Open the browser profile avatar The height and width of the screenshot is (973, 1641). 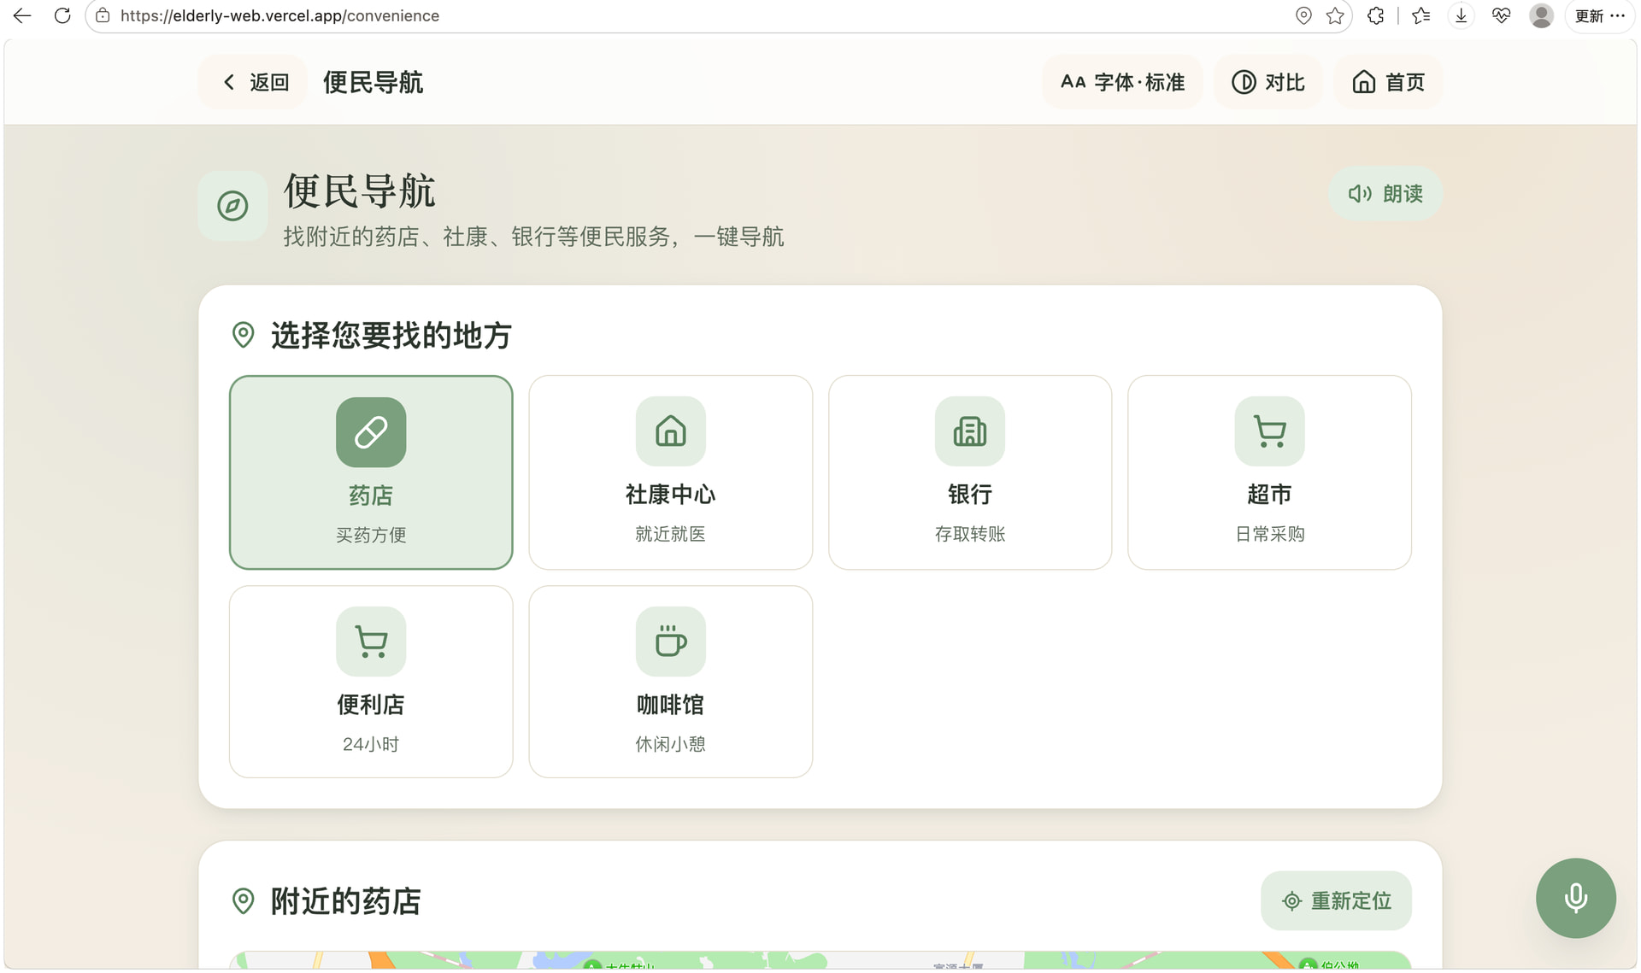(1541, 15)
